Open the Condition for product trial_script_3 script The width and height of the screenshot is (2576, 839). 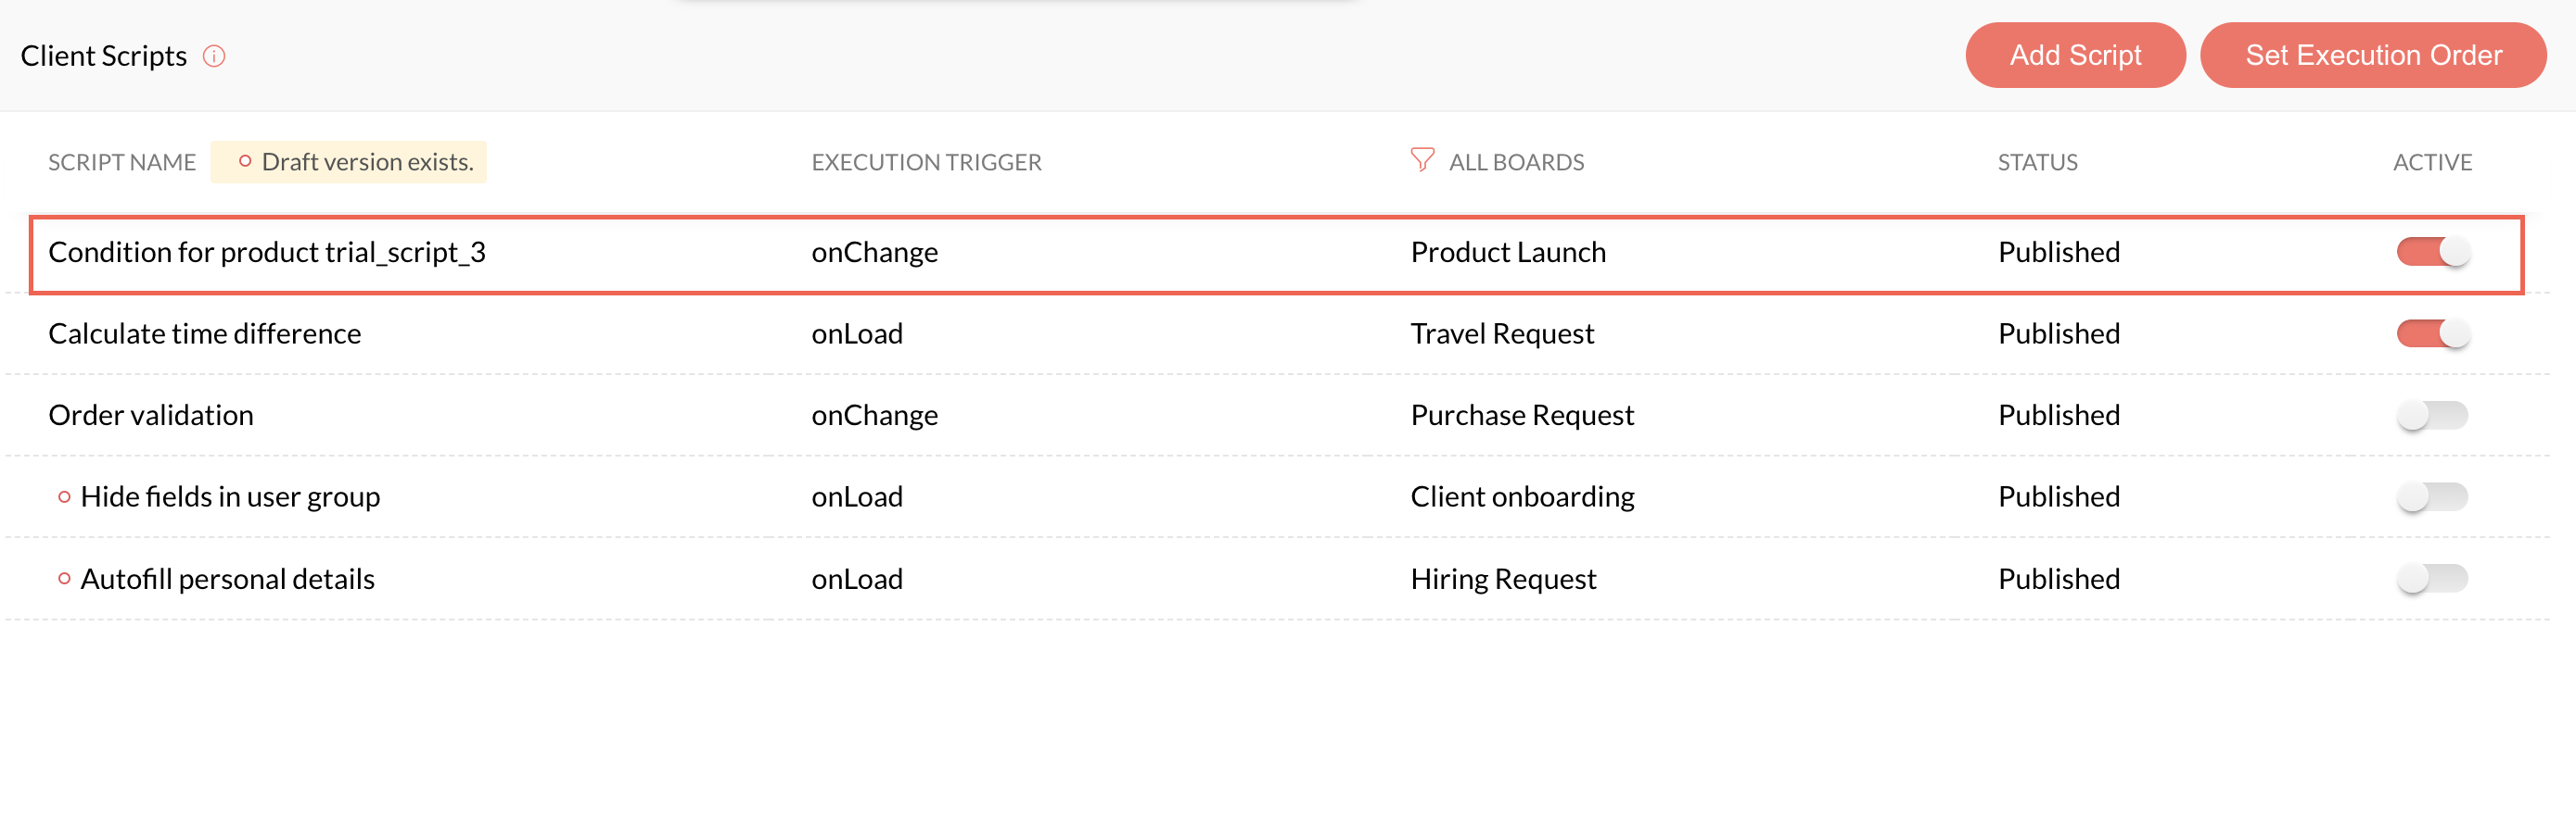[x=267, y=252]
